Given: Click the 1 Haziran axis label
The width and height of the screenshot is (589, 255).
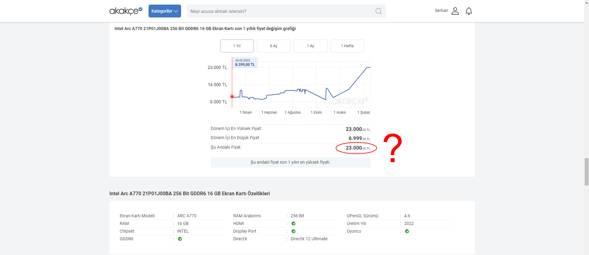Looking at the screenshot, I should pos(269,112).
